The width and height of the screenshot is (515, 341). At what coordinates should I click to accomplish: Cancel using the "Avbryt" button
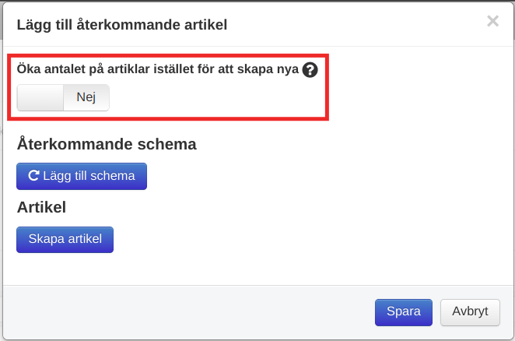[470, 311]
